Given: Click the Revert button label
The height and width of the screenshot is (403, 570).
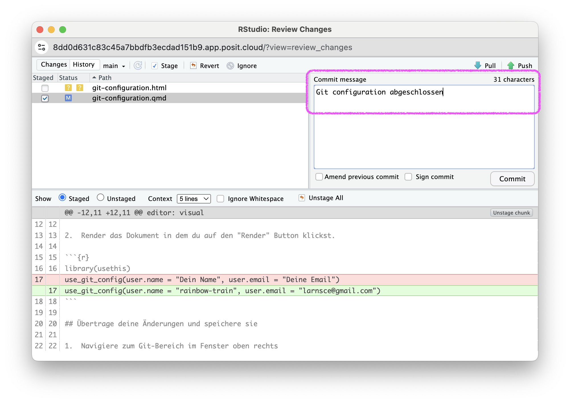Looking at the screenshot, I should [x=210, y=66].
